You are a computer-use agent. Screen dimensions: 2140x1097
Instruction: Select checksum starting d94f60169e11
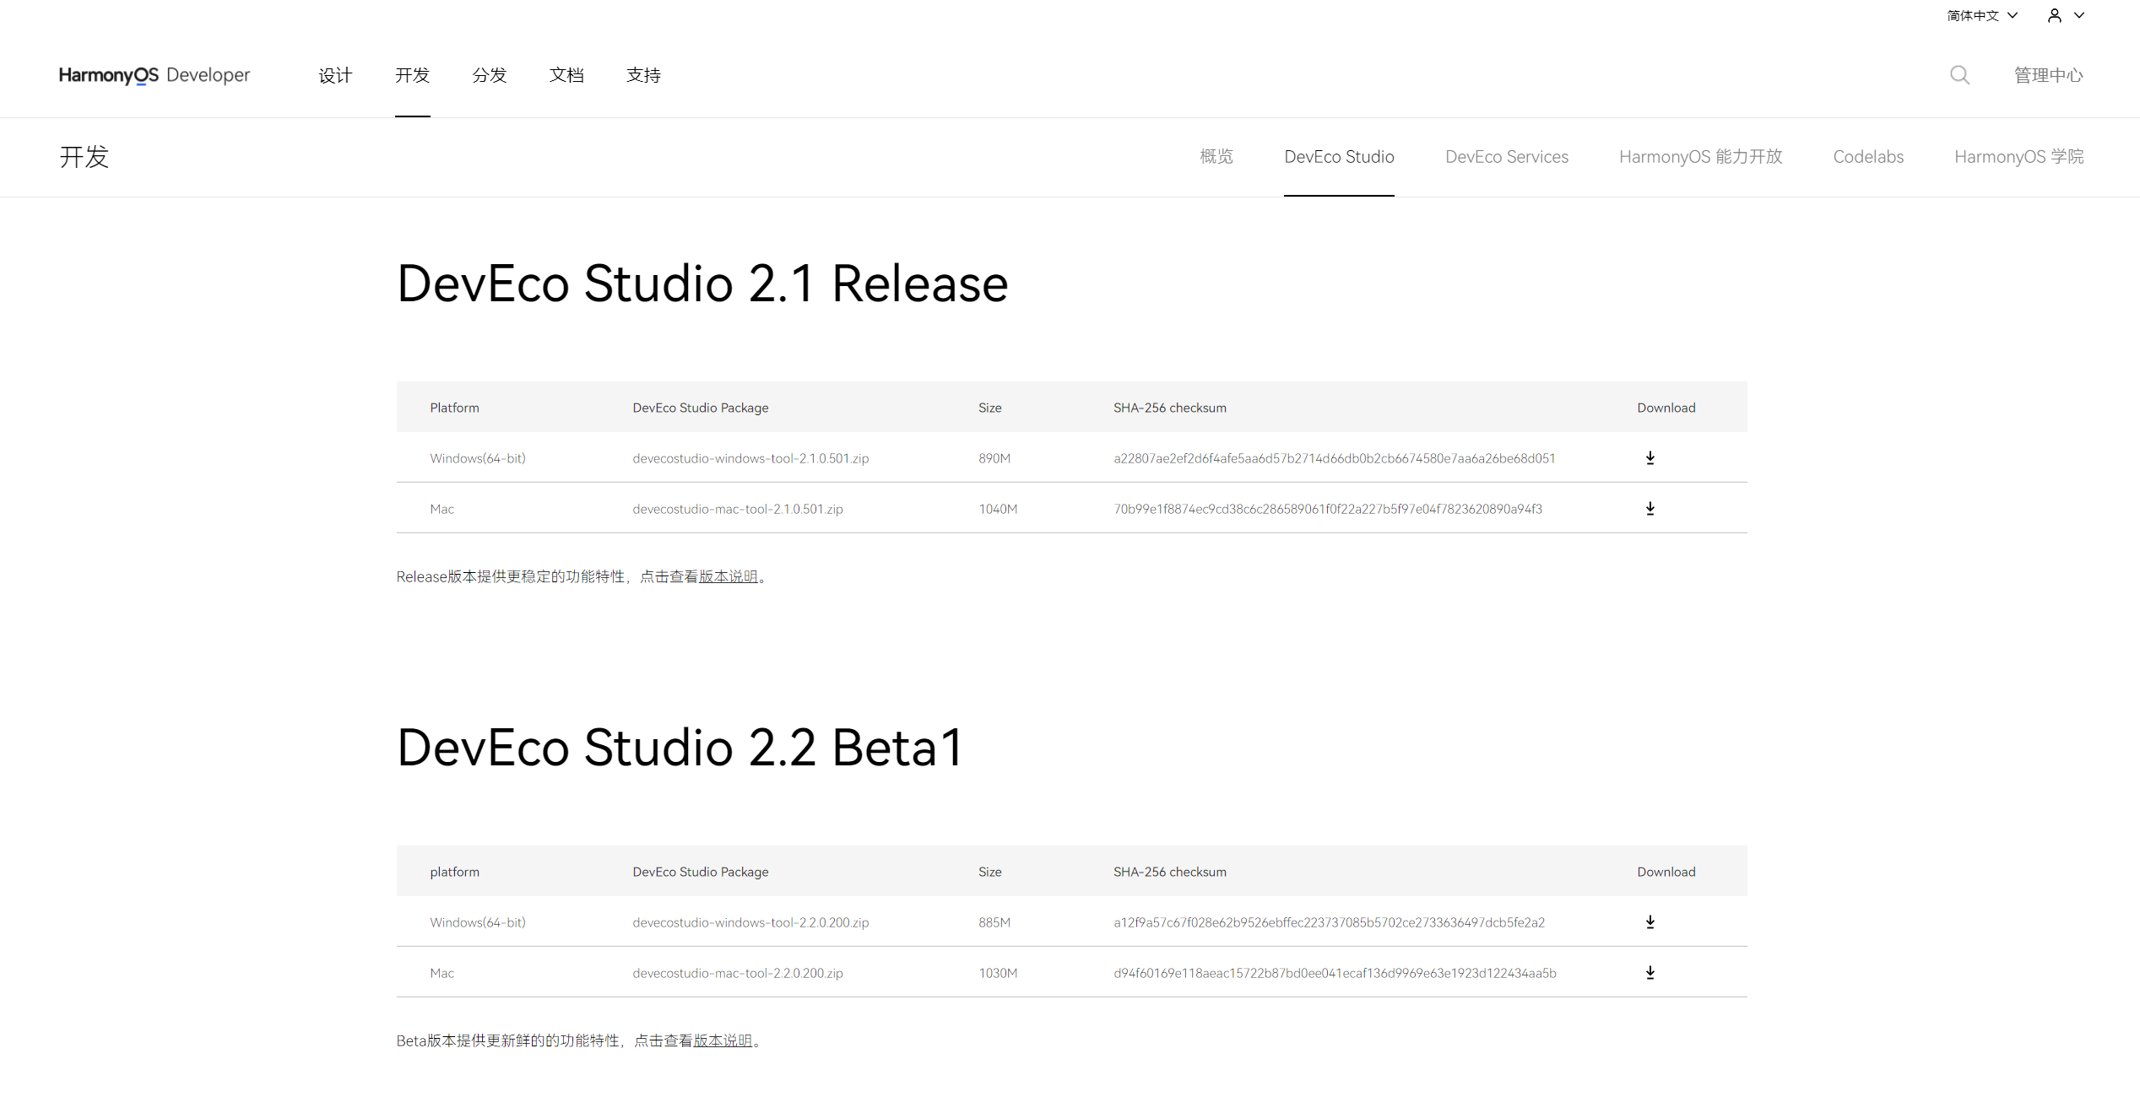click(1335, 973)
